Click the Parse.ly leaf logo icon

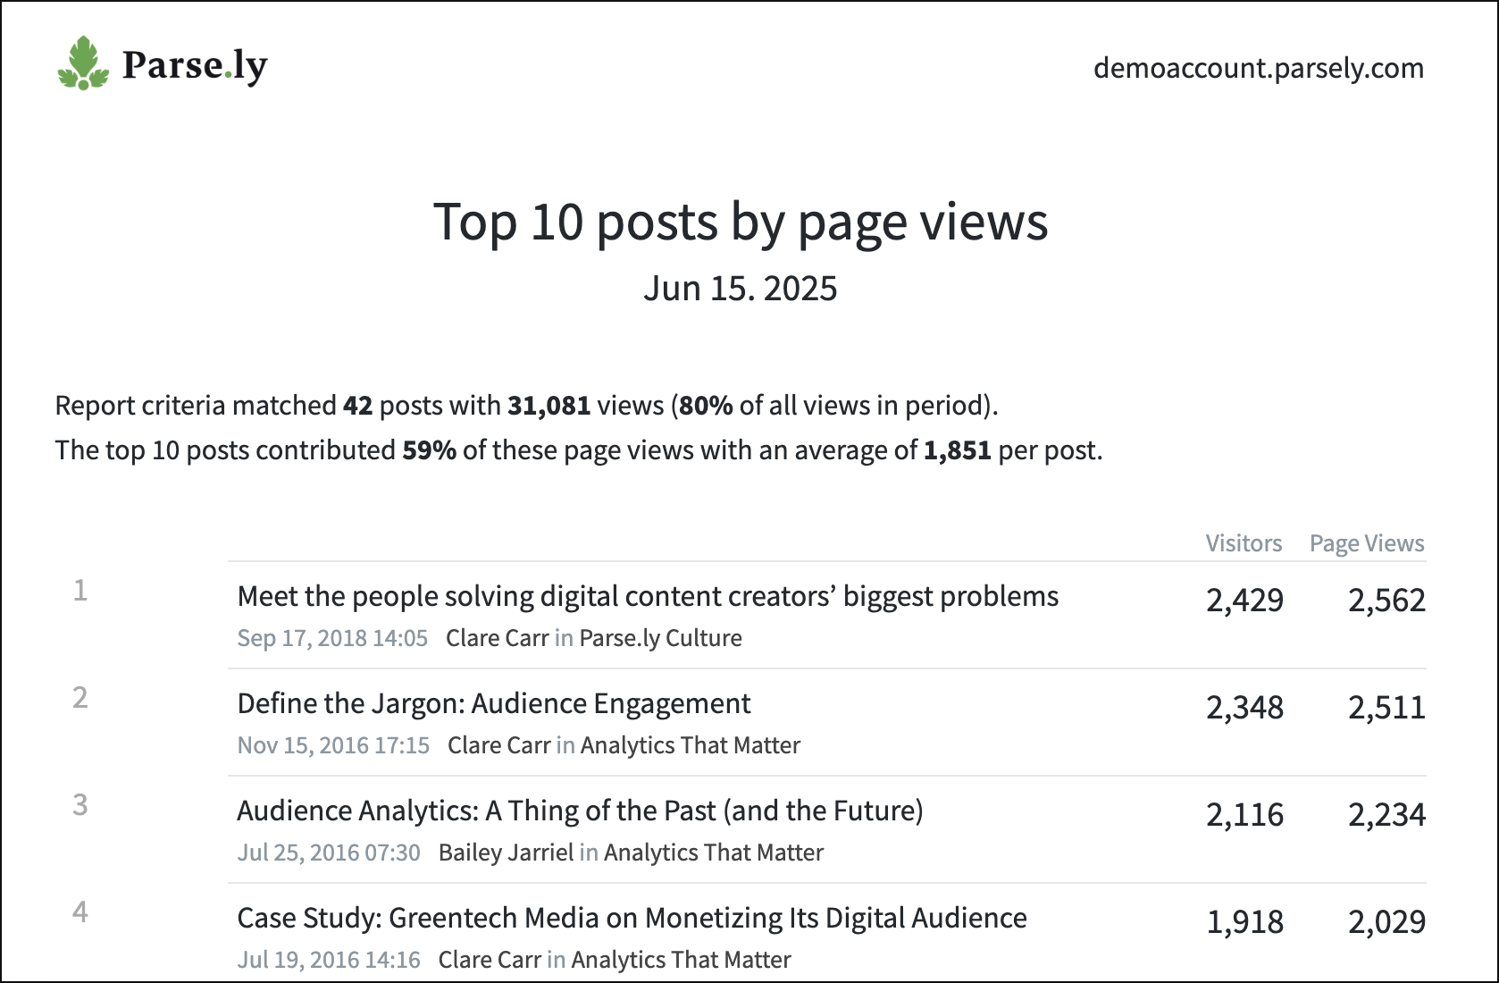[x=83, y=63]
